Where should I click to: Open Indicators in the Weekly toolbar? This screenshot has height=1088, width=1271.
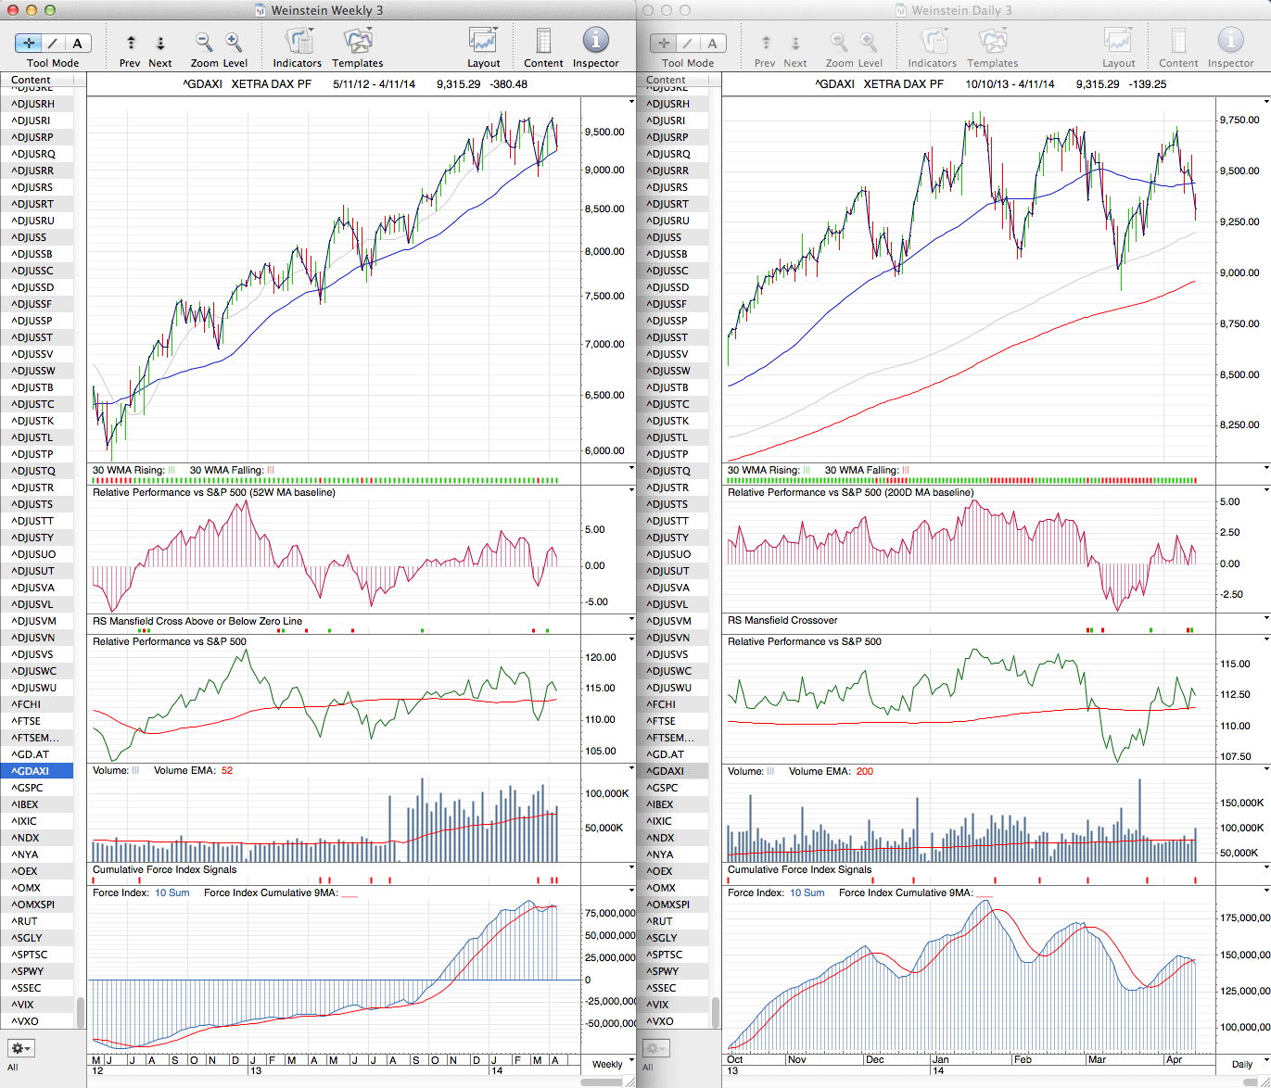298,42
